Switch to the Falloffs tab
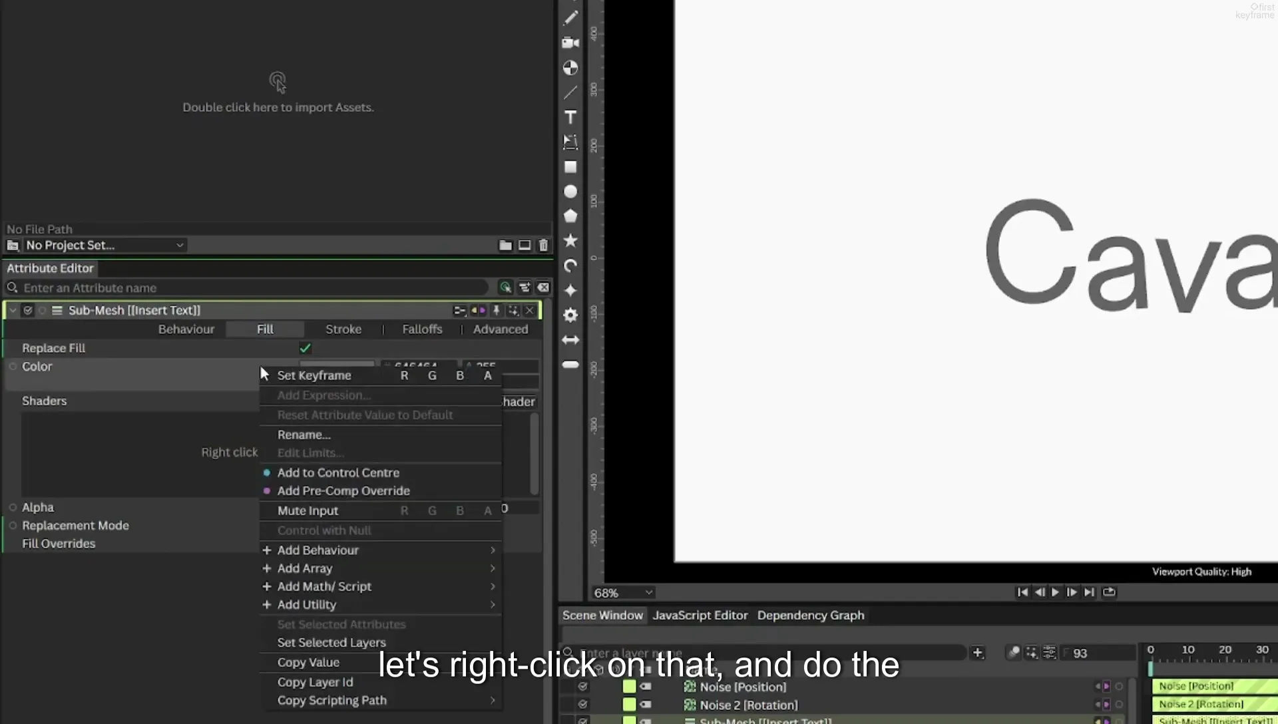Viewport: 1278px width, 724px height. click(x=422, y=329)
